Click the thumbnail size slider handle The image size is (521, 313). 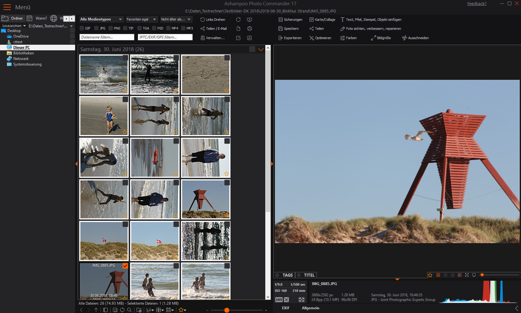227,310
